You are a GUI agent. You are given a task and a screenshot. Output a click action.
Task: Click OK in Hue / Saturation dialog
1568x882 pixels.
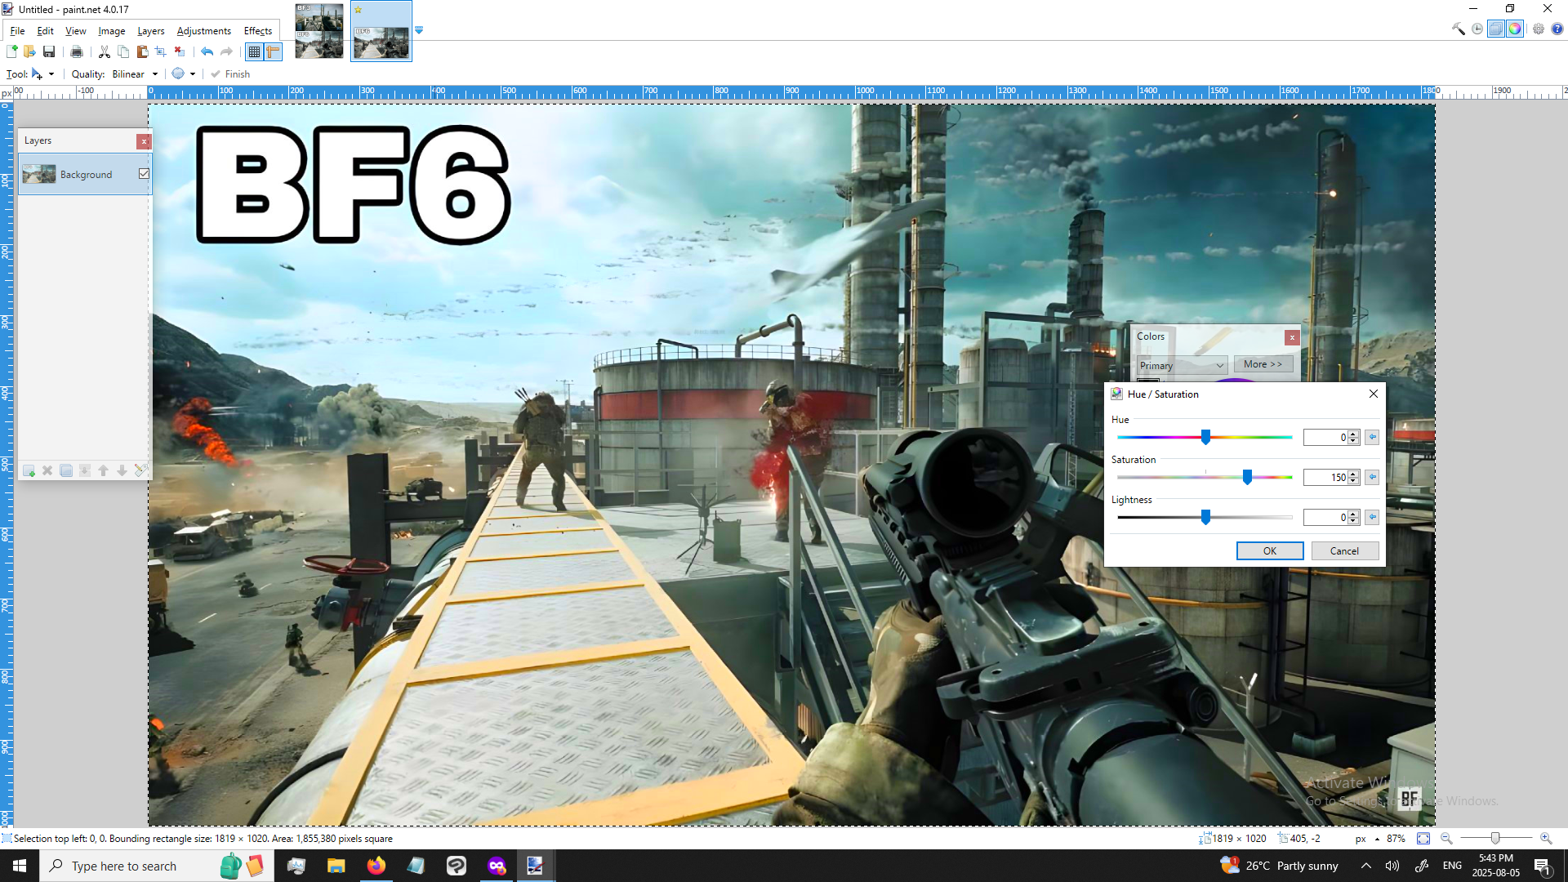point(1269,551)
